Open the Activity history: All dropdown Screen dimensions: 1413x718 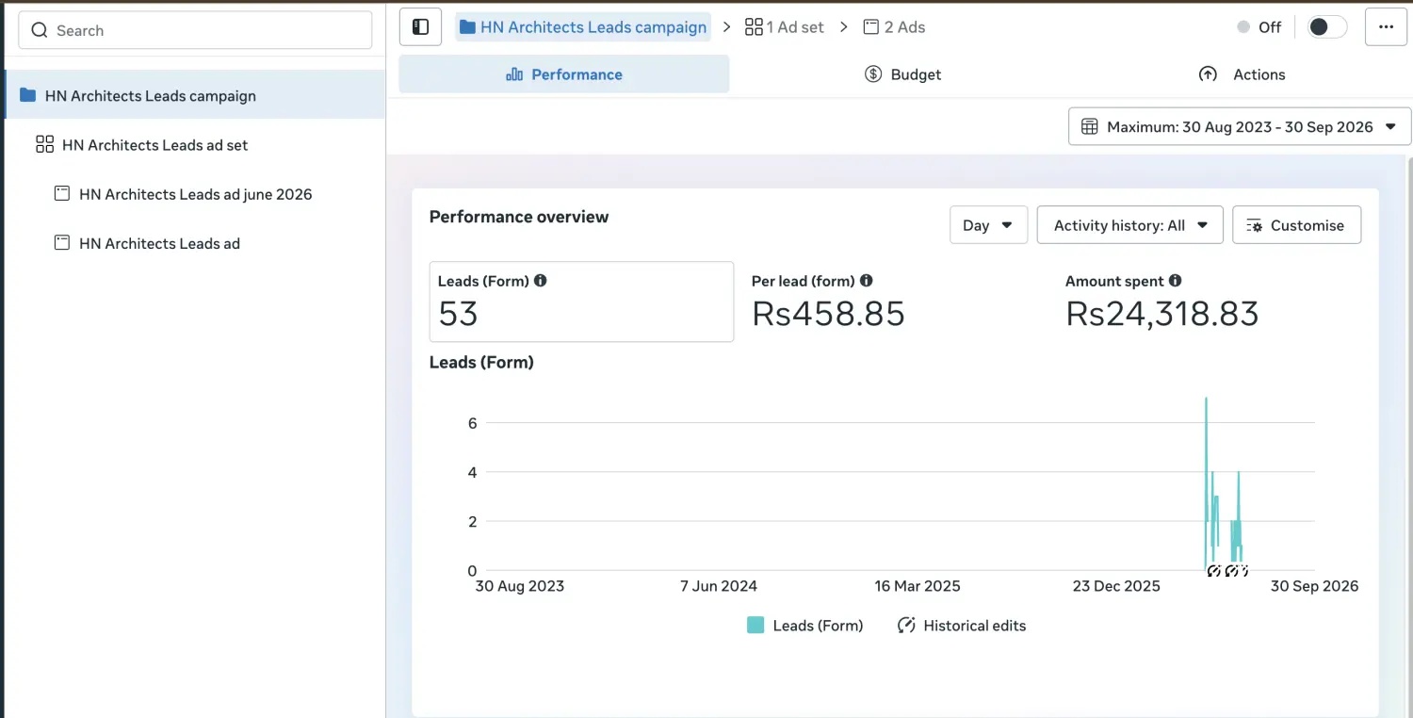(1129, 225)
